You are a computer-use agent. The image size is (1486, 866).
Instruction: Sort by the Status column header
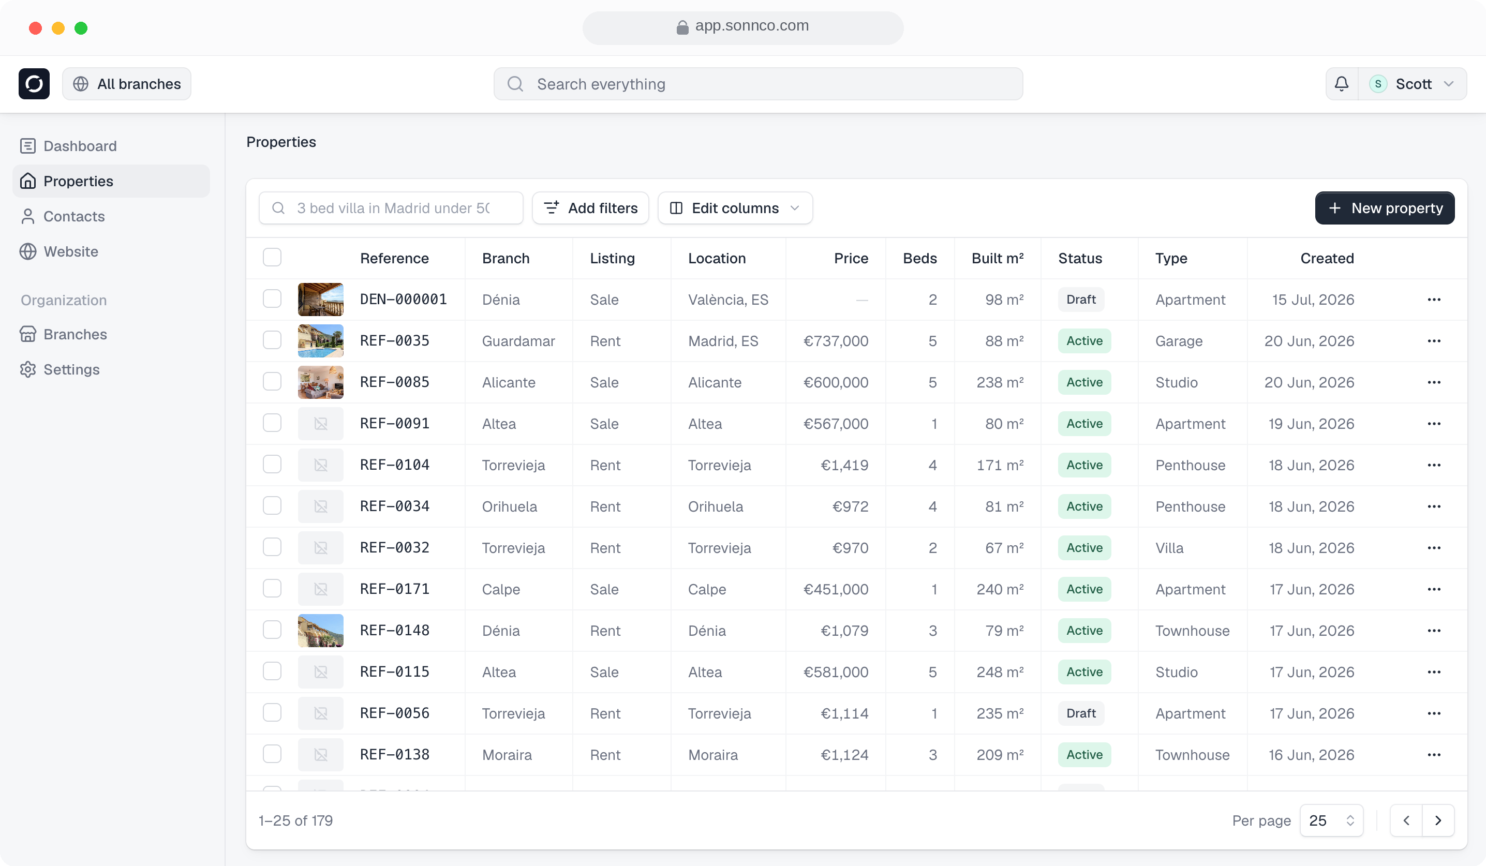[x=1080, y=258]
